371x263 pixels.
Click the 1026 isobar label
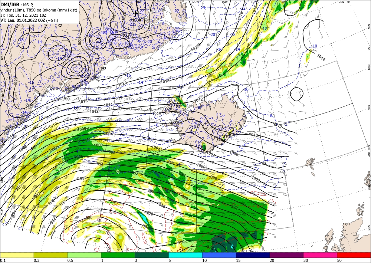(113, 17)
